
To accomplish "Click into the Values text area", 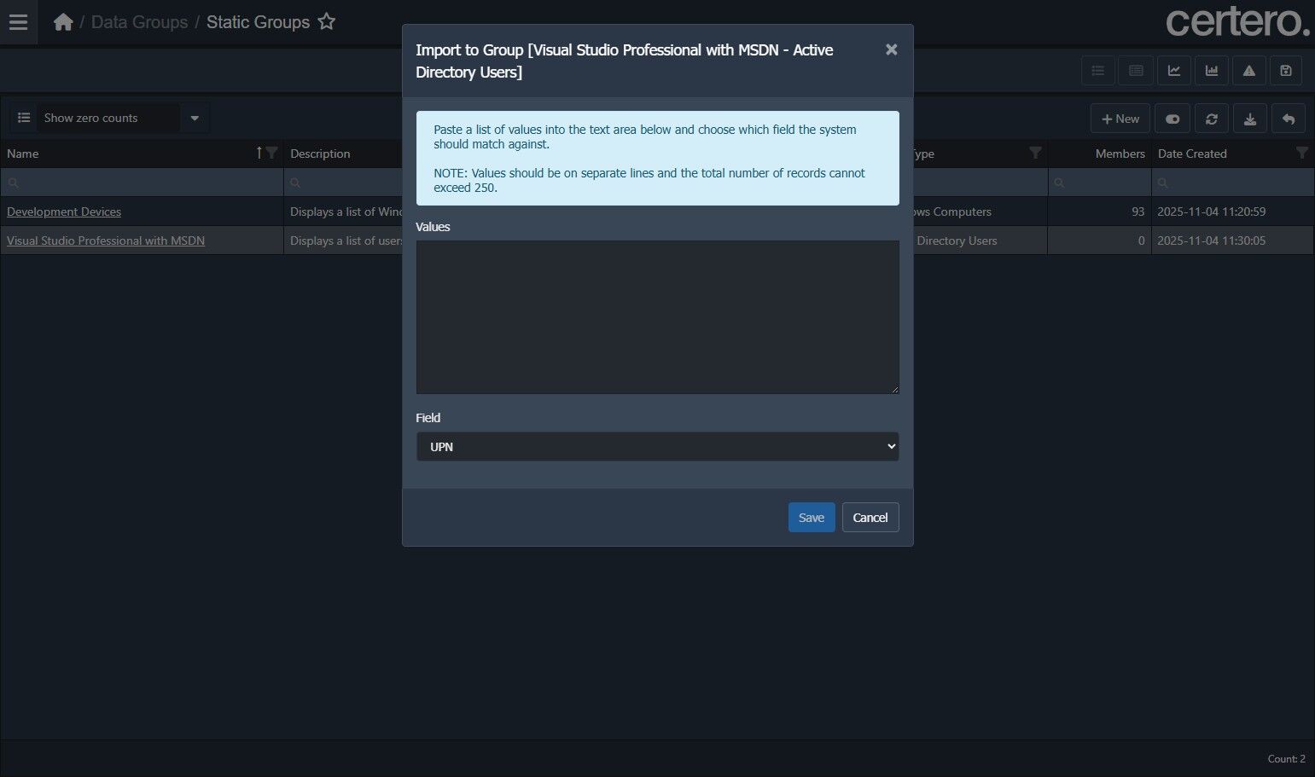I will click(657, 317).
